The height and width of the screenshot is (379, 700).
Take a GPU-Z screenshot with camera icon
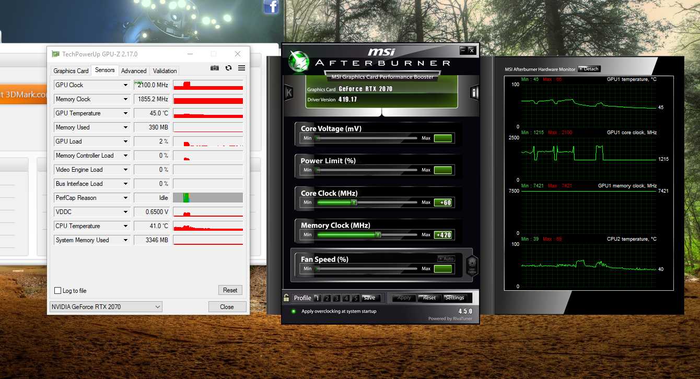pos(215,68)
